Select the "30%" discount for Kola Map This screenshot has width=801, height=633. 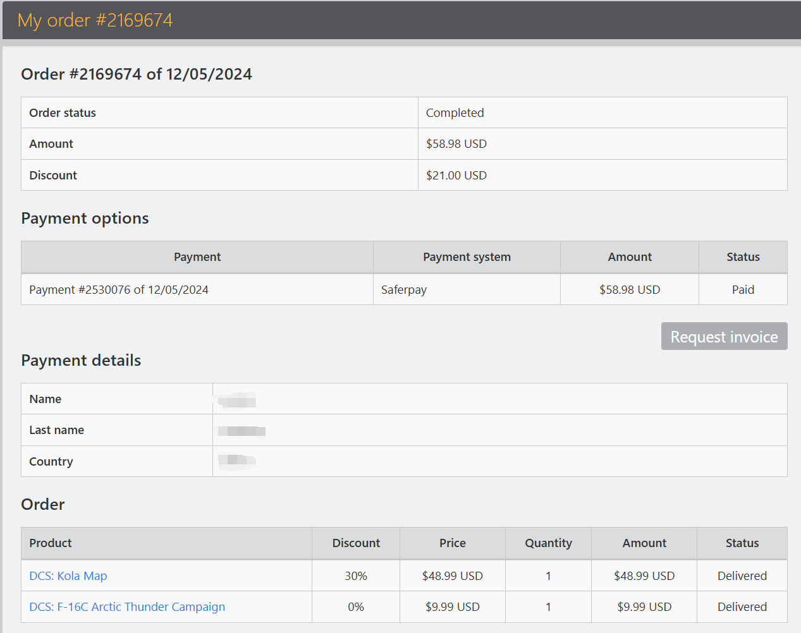[356, 576]
